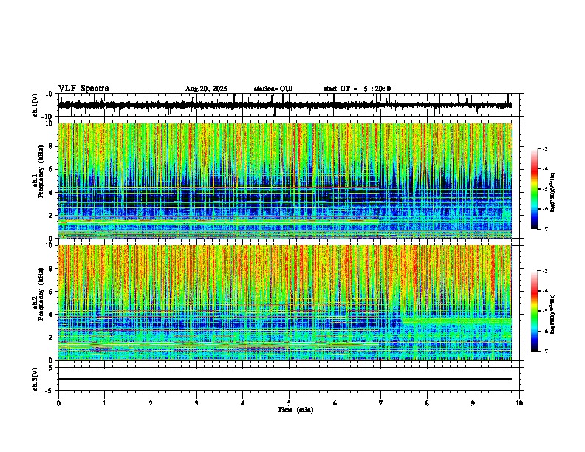Click the ch.2 color bar log PSD unit label

(553, 314)
